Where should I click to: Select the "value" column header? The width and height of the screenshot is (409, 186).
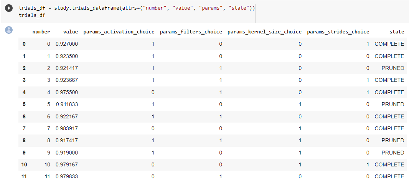click(70, 32)
